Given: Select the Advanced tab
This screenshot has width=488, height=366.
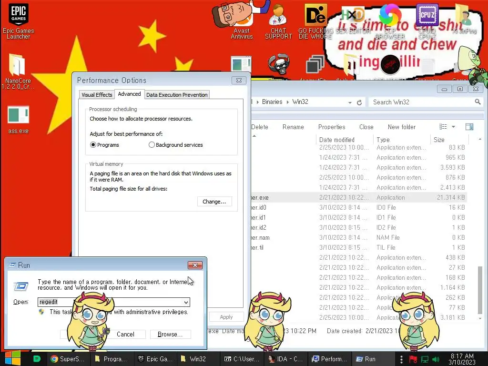Looking at the screenshot, I should pyautogui.click(x=129, y=94).
